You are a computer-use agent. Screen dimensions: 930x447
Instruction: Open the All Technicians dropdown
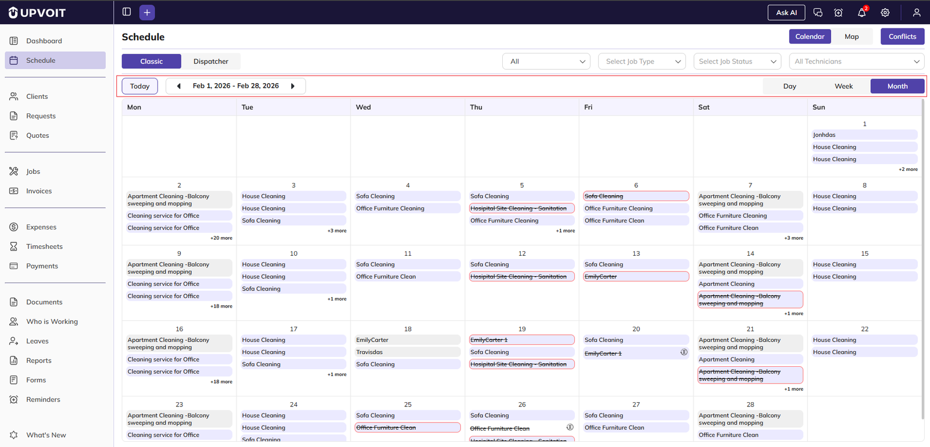click(x=856, y=61)
